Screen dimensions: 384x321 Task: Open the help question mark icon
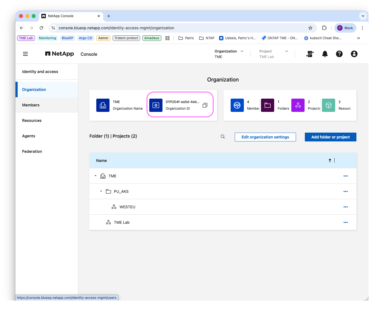click(x=339, y=54)
